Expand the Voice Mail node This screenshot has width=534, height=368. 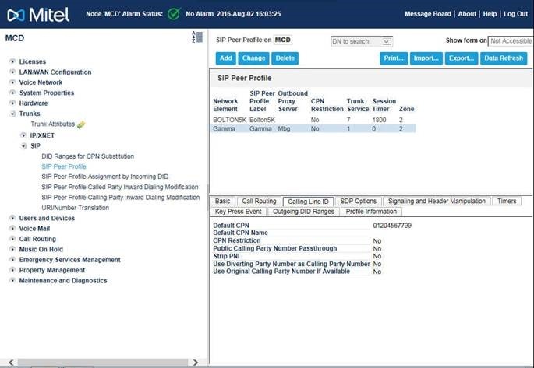[12, 228]
